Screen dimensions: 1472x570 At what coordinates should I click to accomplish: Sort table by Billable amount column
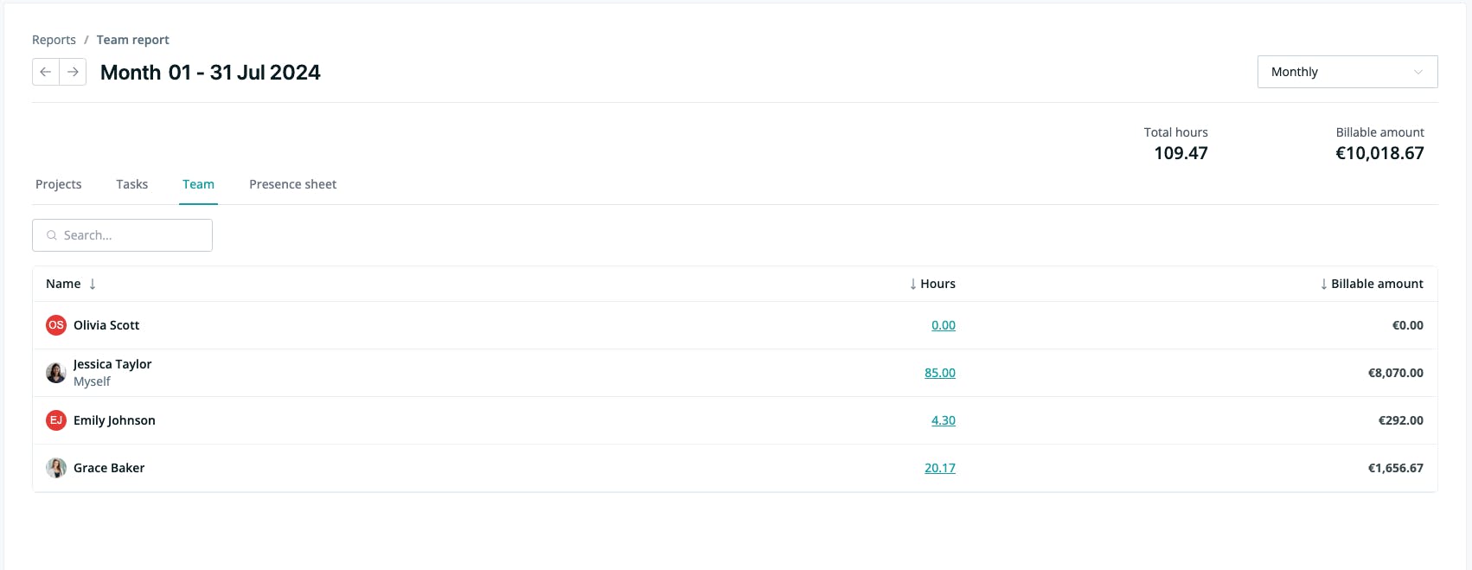coord(1372,284)
